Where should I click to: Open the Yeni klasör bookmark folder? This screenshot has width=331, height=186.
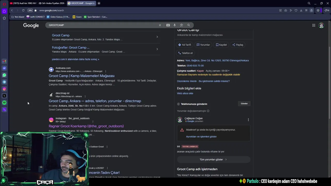pos(18,17)
